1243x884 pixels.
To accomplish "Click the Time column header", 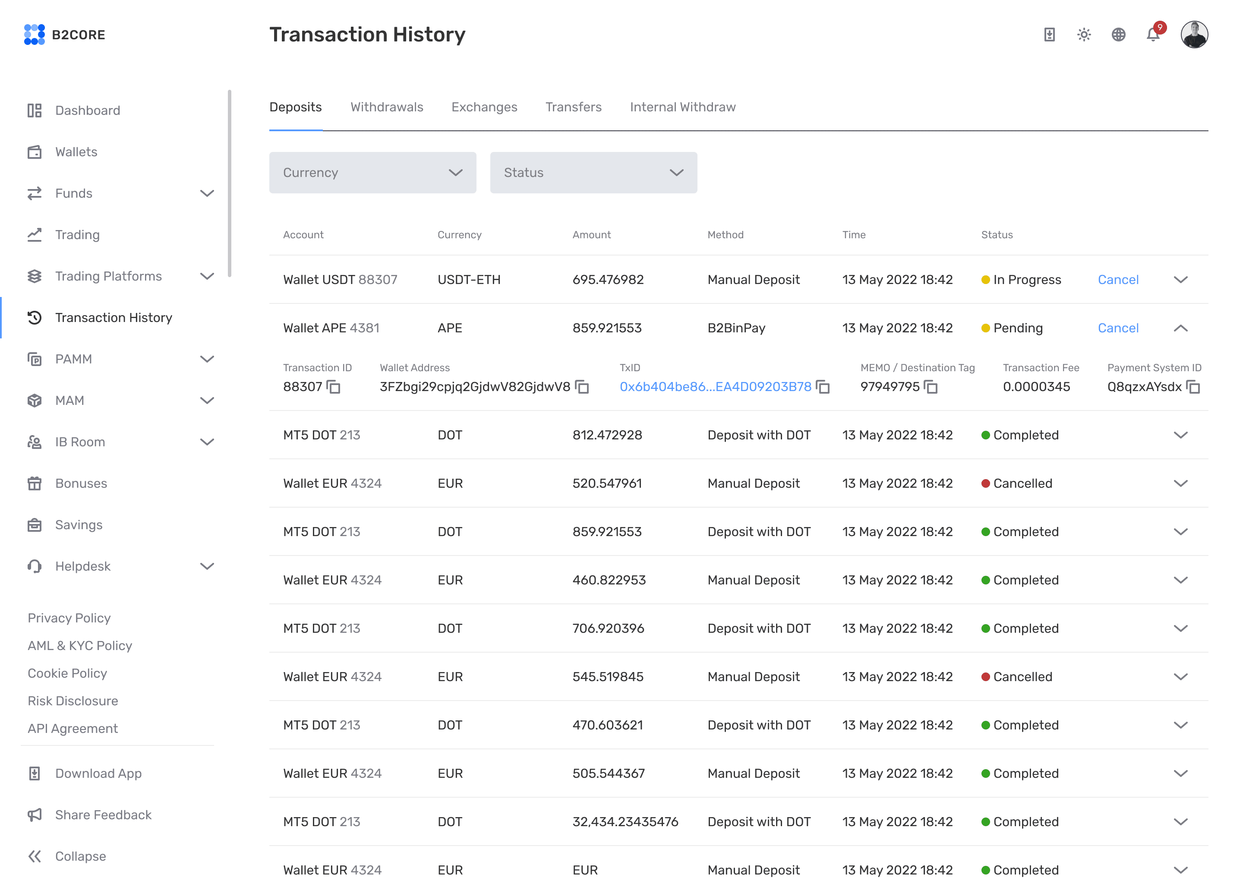I will tap(854, 235).
